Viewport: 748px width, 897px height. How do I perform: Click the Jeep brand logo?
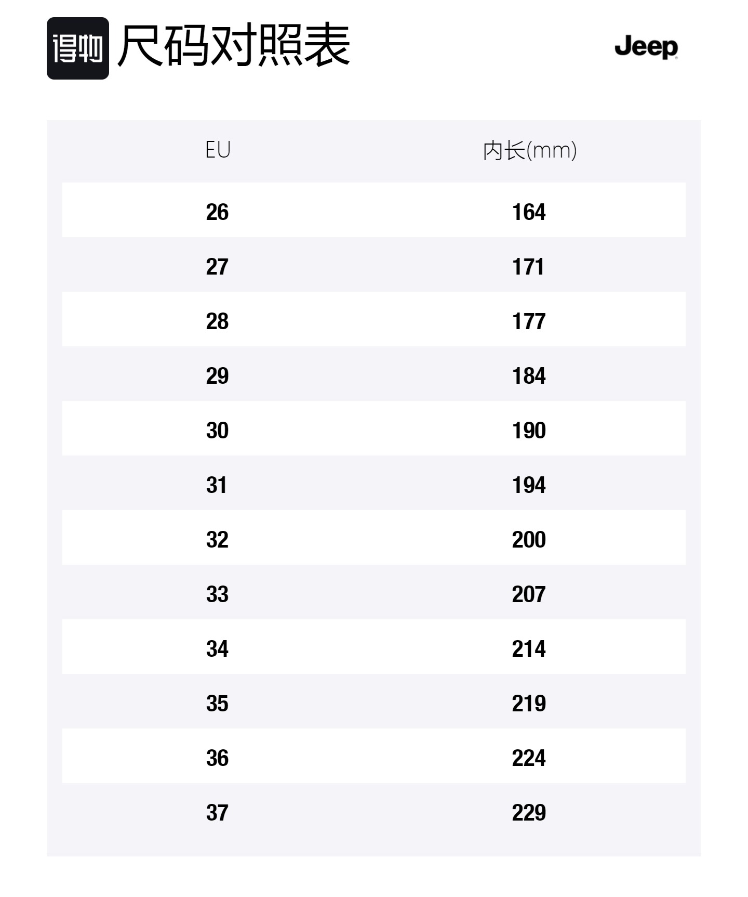[646, 47]
